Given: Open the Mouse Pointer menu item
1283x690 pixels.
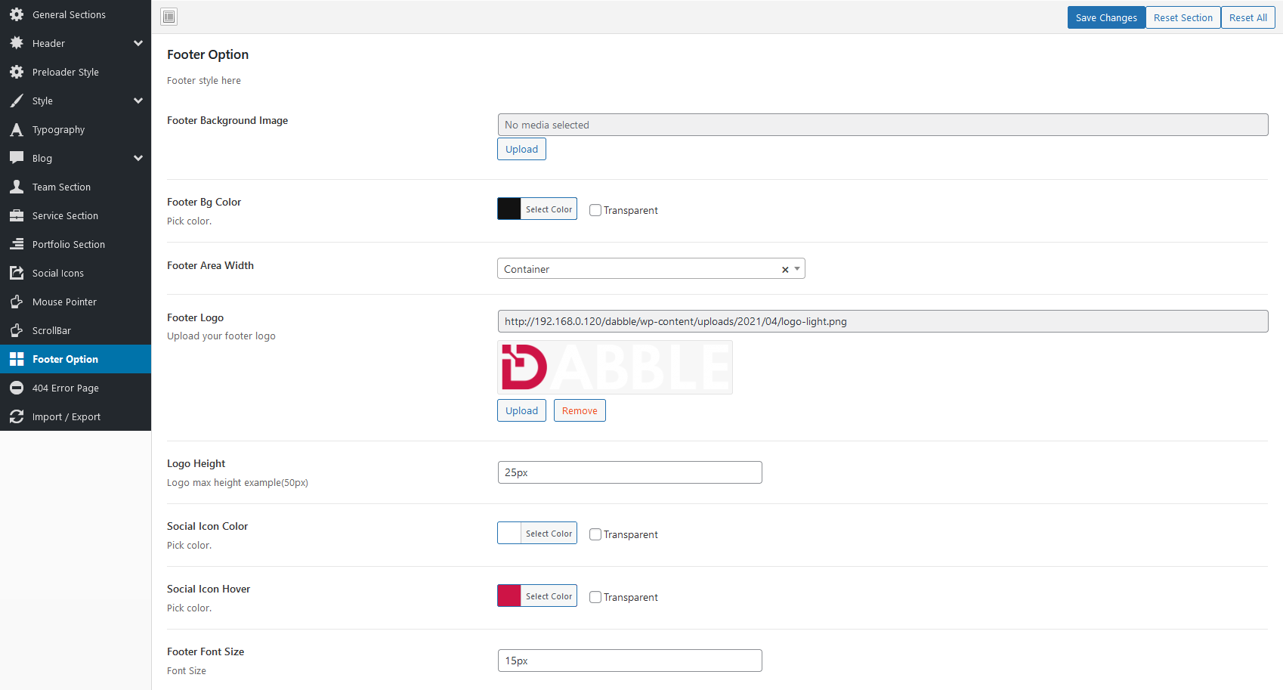Looking at the screenshot, I should coord(76,302).
